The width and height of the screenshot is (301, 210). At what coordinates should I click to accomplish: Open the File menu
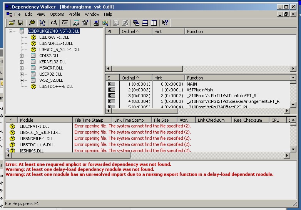click(17, 14)
